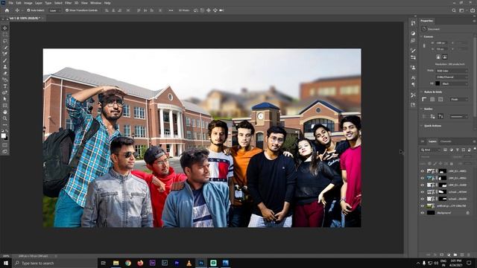Enable the Auto-Select checkbox
477x268 pixels.
coord(28,10)
